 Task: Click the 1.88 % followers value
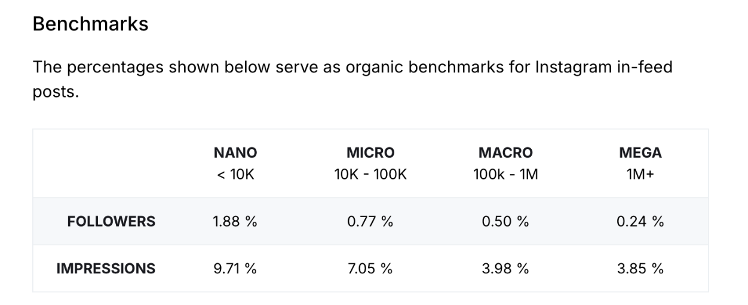click(x=235, y=221)
